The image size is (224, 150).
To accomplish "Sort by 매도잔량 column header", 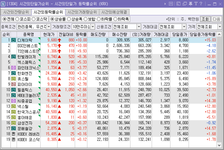I will pyautogui.click(x=98, y=34).
